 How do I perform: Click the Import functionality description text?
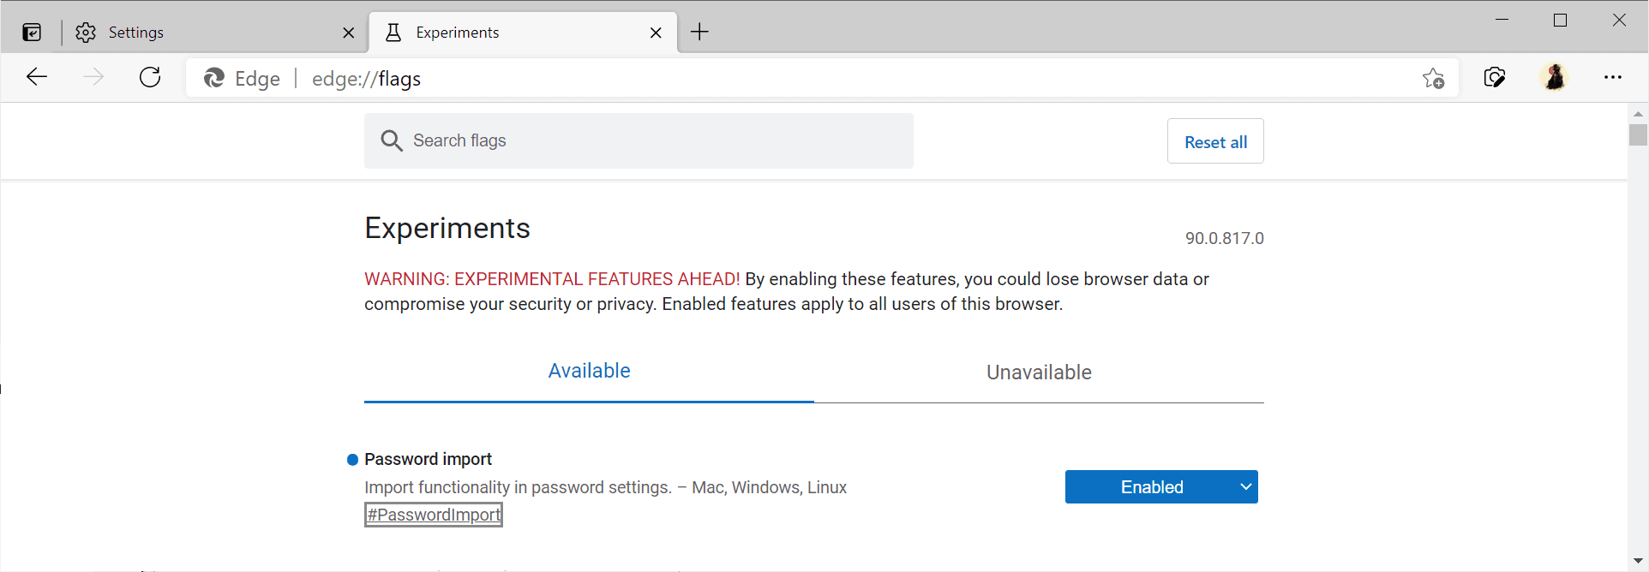pyautogui.click(x=605, y=487)
